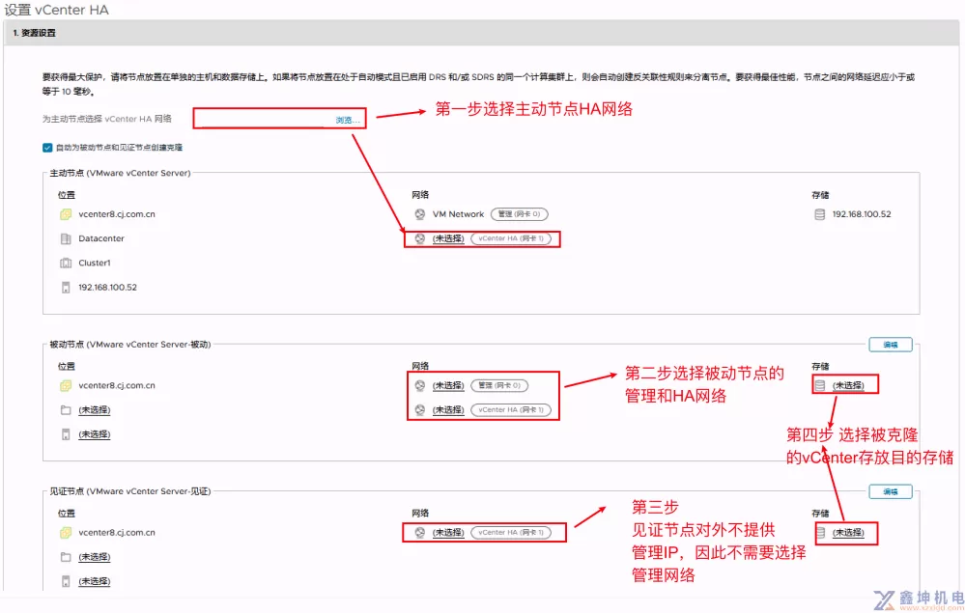Screen dimensions: 965x613
Task: Click 192.168.100.52 host text in active node location
Action: tap(107, 287)
